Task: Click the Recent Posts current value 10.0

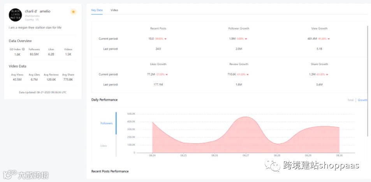Action: tap(151, 39)
